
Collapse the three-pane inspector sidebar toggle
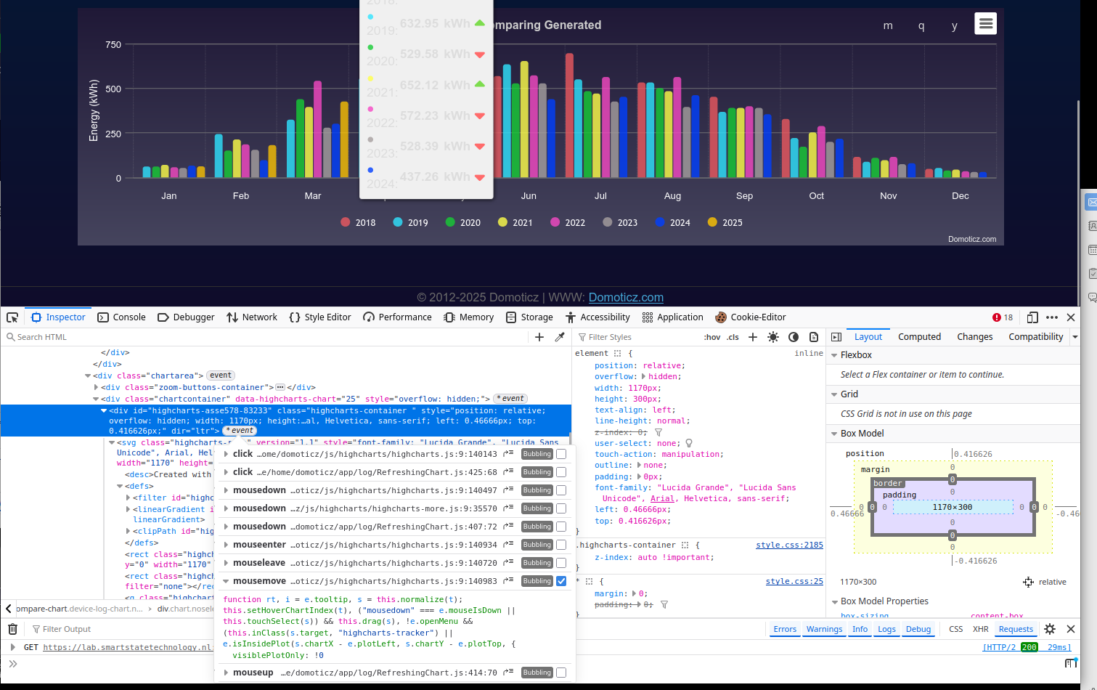[836, 337]
